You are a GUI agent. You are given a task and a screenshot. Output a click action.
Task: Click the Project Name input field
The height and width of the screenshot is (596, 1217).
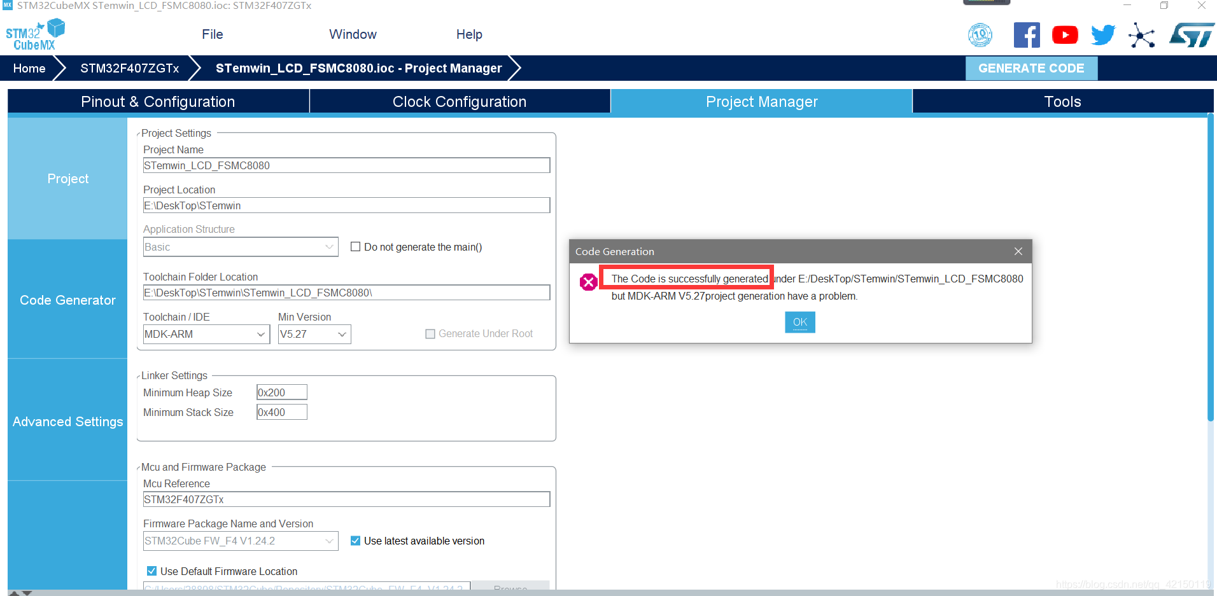tap(346, 165)
